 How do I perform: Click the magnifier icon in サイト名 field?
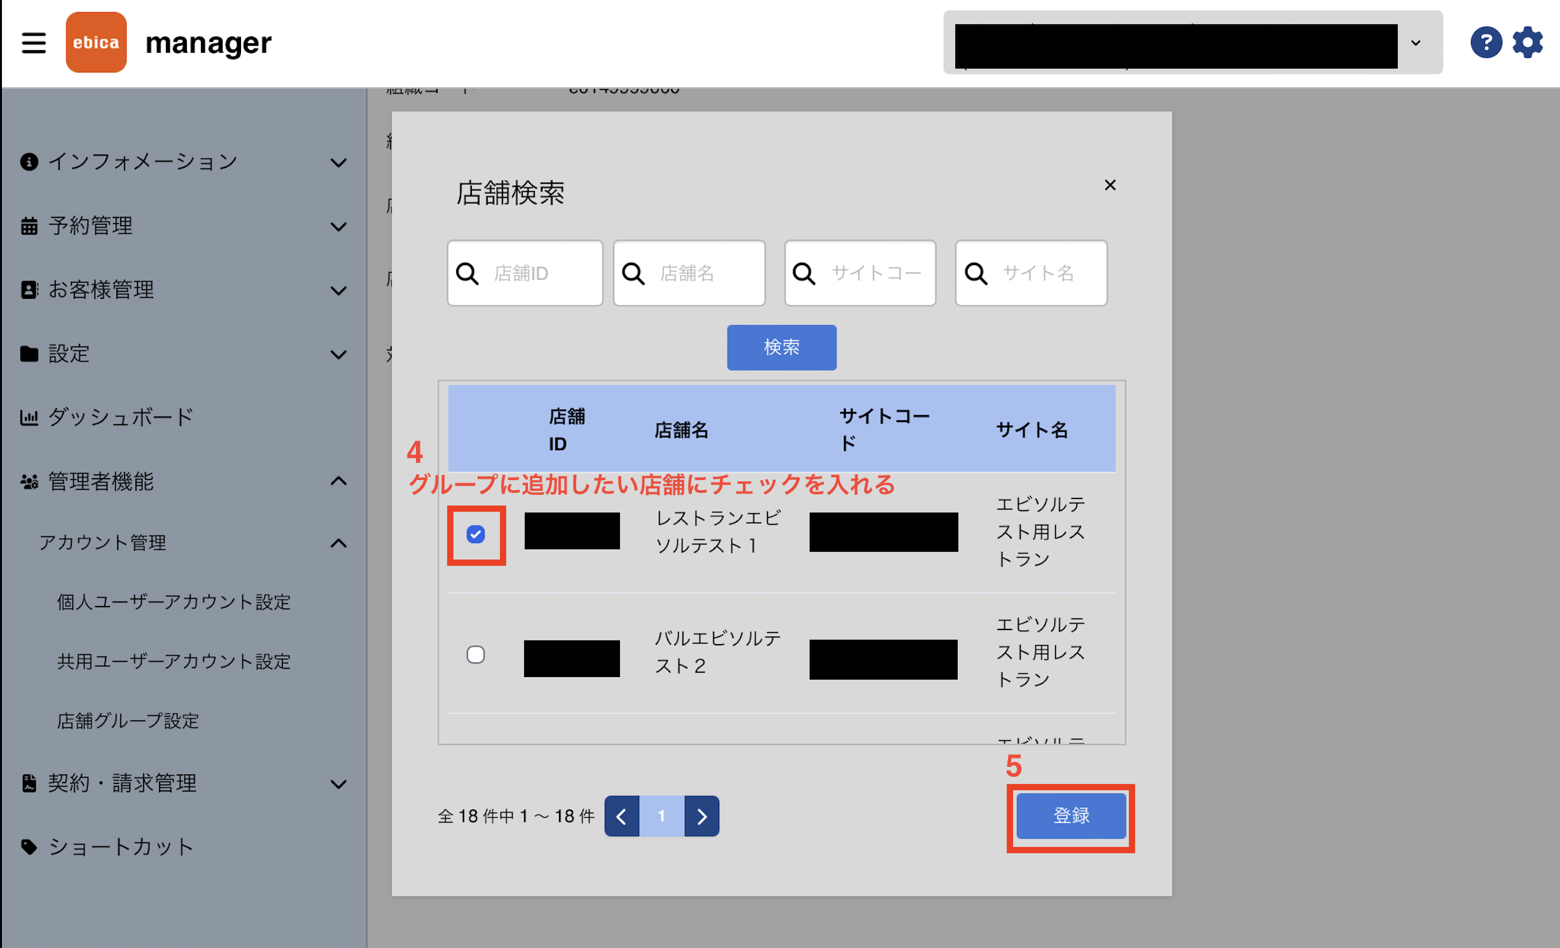[x=976, y=273]
